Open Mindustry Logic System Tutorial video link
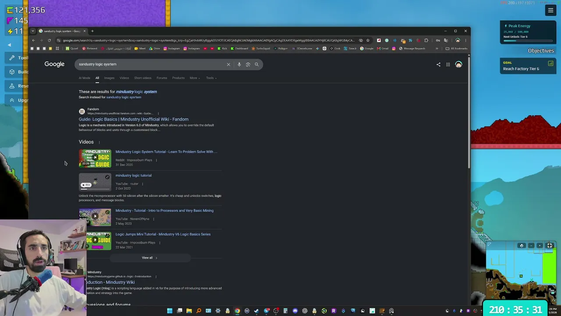The height and width of the screenshot is (316, 561). 166,152
